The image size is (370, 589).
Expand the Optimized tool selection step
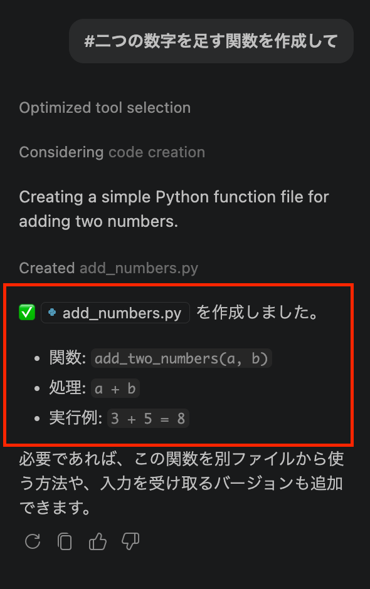[x=105, y=108]
